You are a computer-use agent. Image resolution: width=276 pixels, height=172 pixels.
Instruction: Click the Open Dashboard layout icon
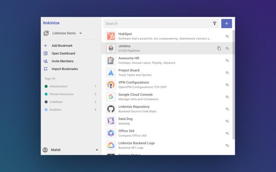[x=45, y=53]
